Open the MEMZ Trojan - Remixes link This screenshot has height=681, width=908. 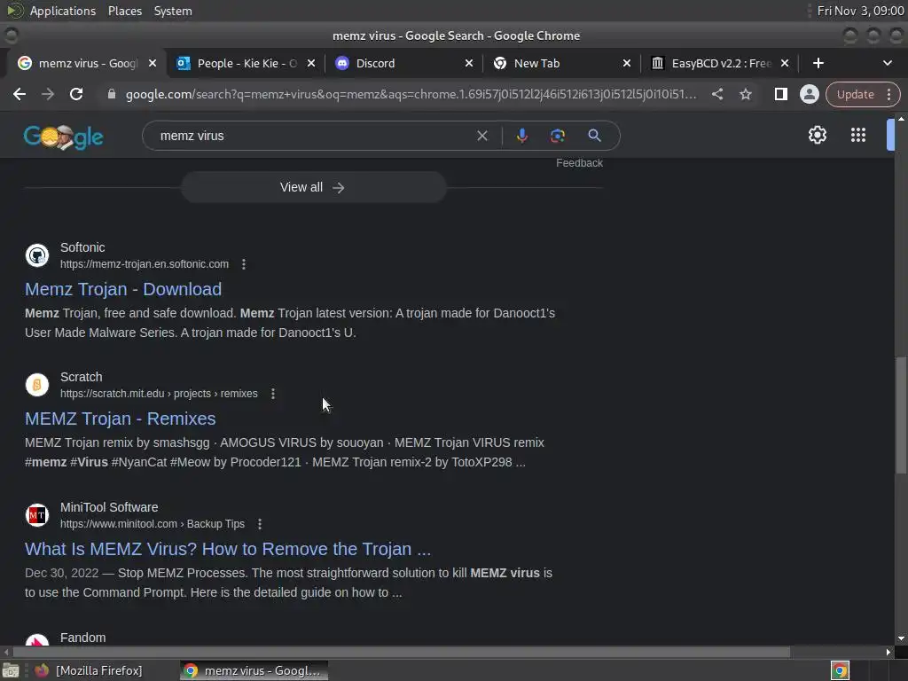121,419
